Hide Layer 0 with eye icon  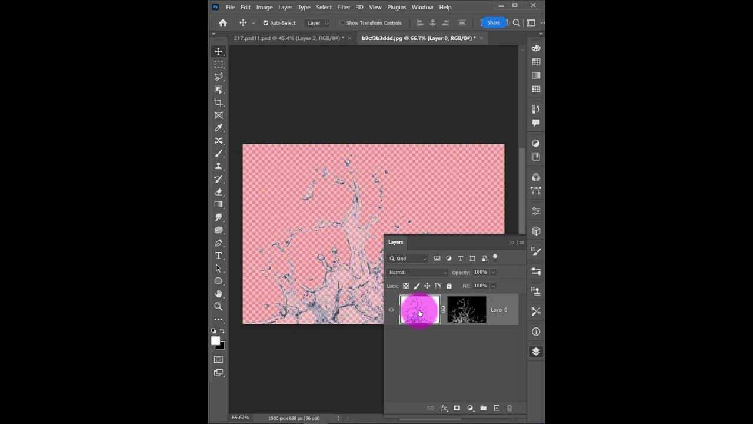pos(391,310)
